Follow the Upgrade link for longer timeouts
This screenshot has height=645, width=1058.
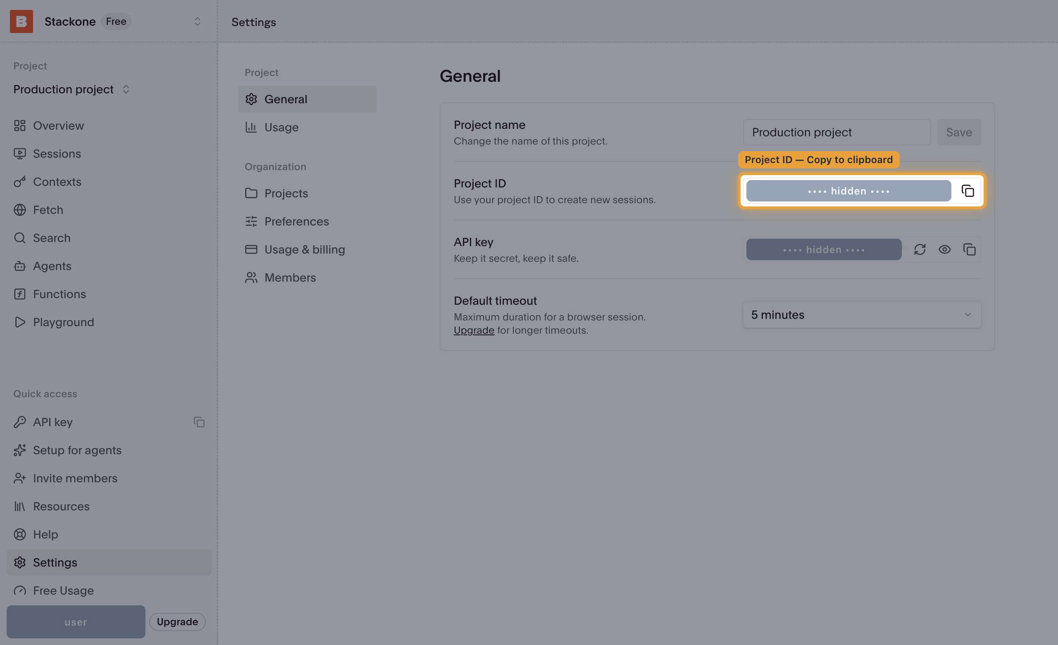pyautogui.click(x=474, y=330)
